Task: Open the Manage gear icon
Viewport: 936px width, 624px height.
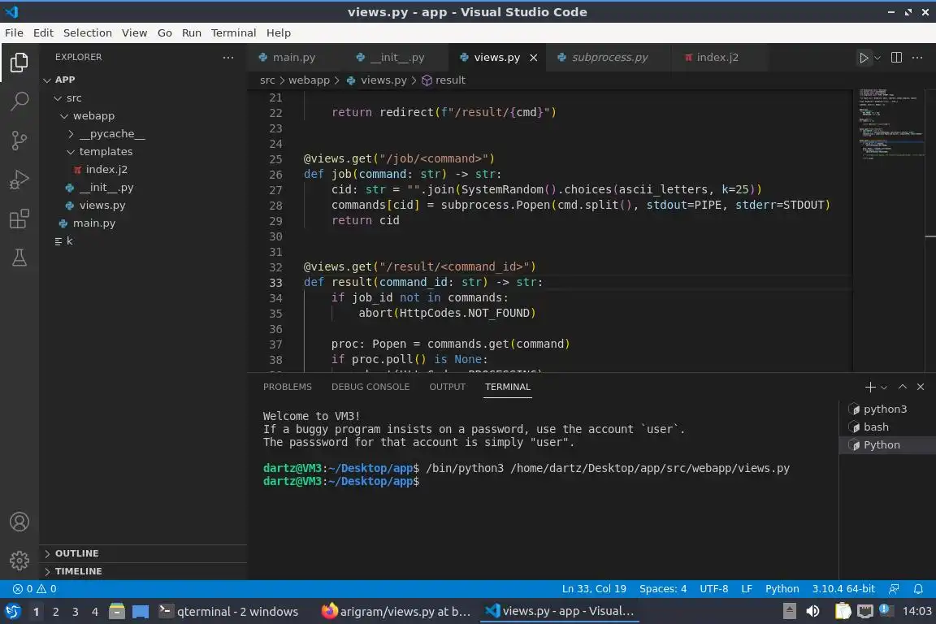Action: coord(19,561)
